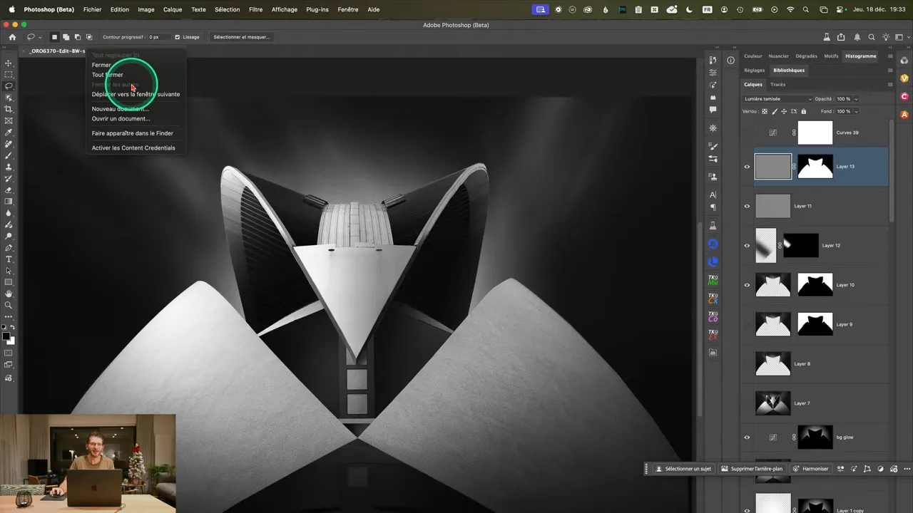Toggle the Lissage checkbox
This screenshot has height=513, width=913.
[x=178, y=37]
